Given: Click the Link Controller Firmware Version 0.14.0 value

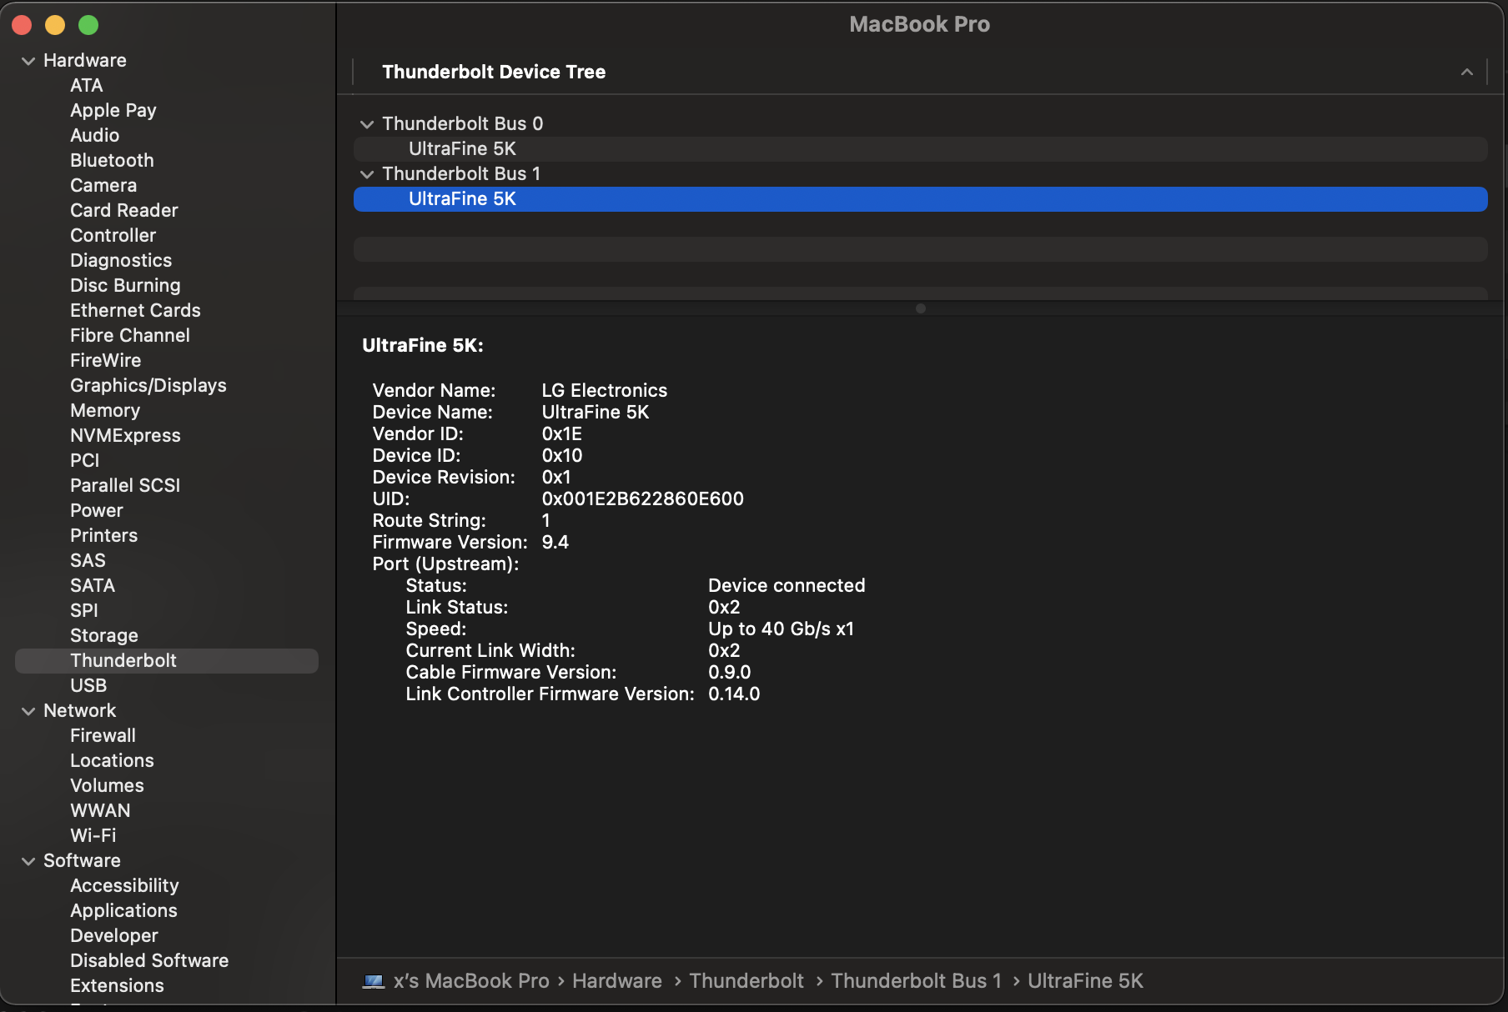Looking at the screenshot, I should click(x=734, y=694).
